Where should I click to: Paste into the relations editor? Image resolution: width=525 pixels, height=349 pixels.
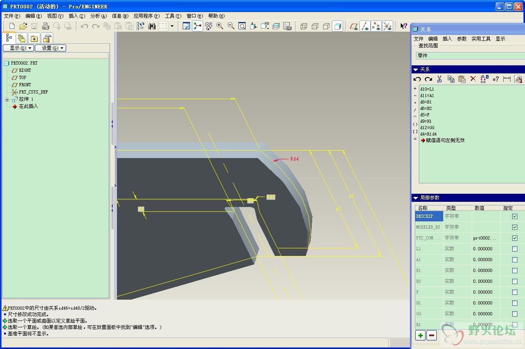462,79
